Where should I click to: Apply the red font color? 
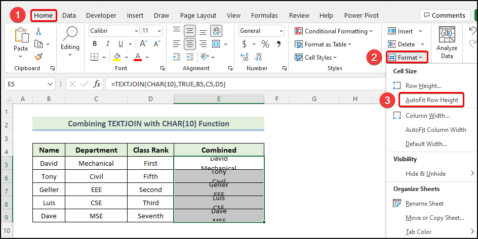[x=138, y=57]
